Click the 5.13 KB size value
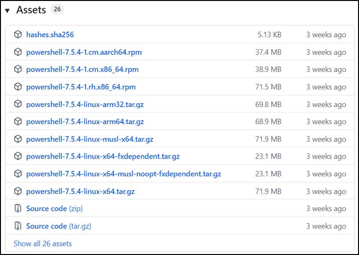 coord(269,35)
